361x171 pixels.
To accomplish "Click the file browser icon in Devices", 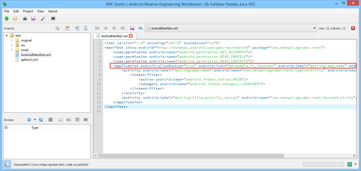I will 61,120.
